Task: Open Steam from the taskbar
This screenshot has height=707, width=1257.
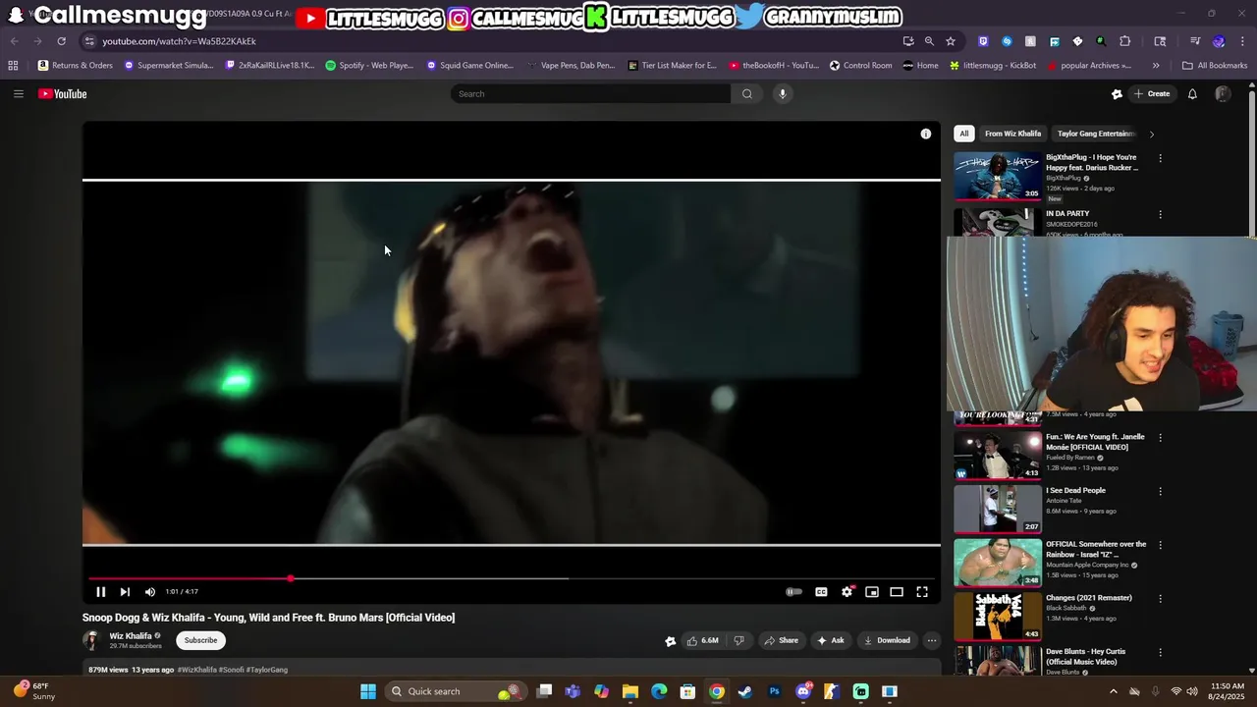Action: click(x=745, y=691)
